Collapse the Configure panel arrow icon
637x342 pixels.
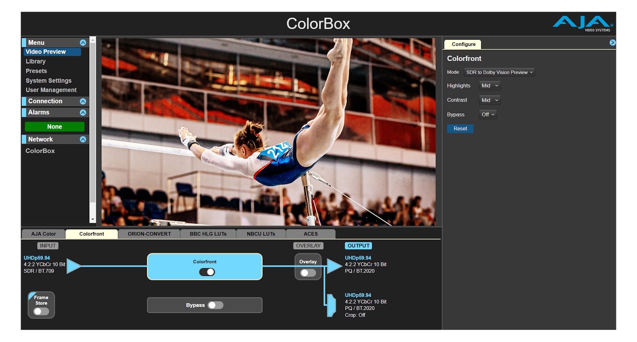click(613, 43)
